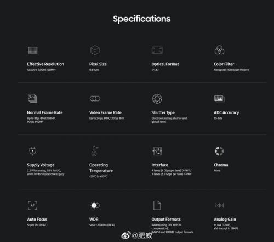The image size is (274, 242).
Task: Click the Pixel Size cube icon
Action: click(95, 50)
